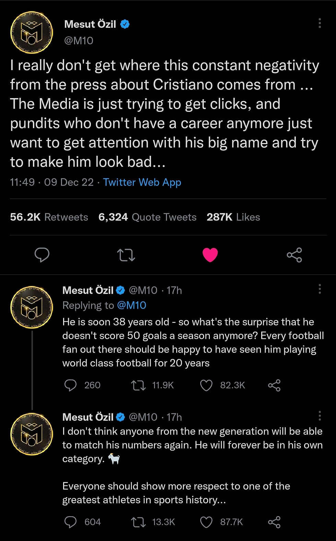Retweet the main tweet about Cristiano
The height and width of the screenshot is (541, 336).
click(x=126, y=255)
